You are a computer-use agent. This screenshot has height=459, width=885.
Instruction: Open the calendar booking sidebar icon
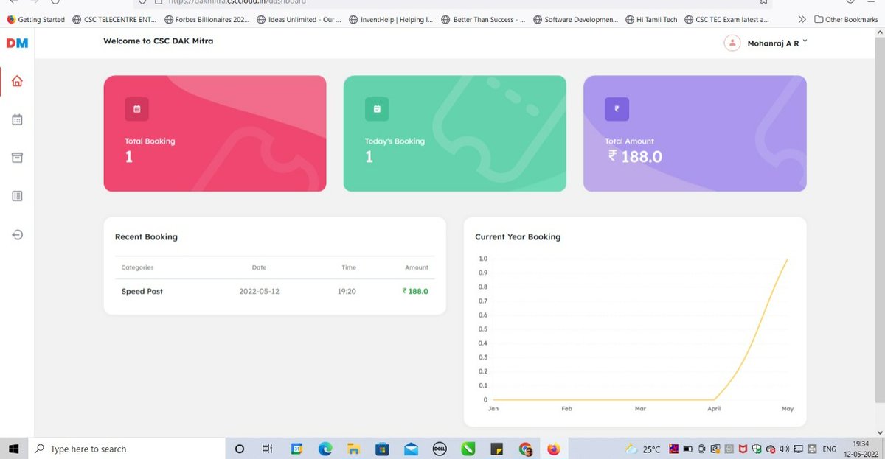point(18,119)
